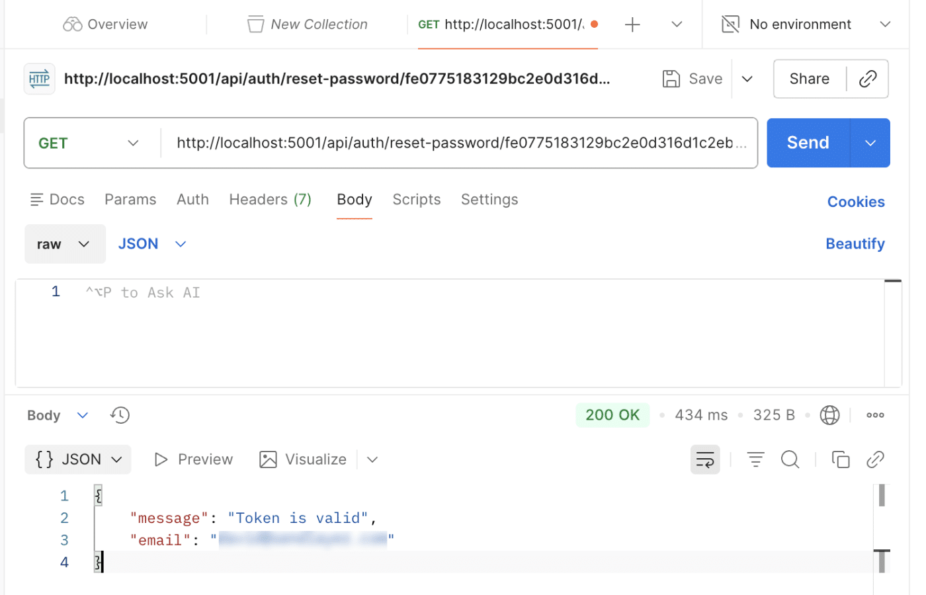Open the Cookies manager
926x595 pixels.
tap(856, 202)
